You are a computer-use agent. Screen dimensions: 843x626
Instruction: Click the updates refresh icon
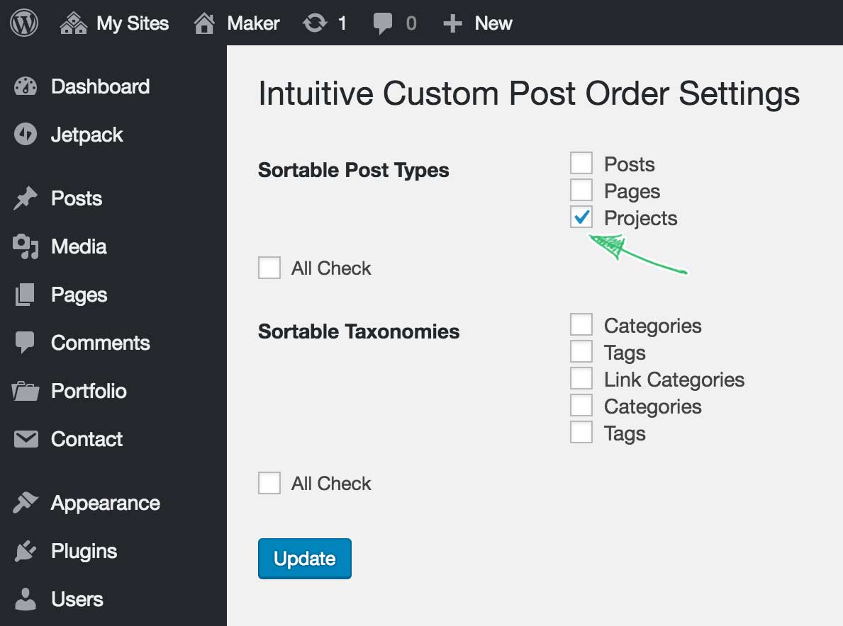click(x=315, y=23)
